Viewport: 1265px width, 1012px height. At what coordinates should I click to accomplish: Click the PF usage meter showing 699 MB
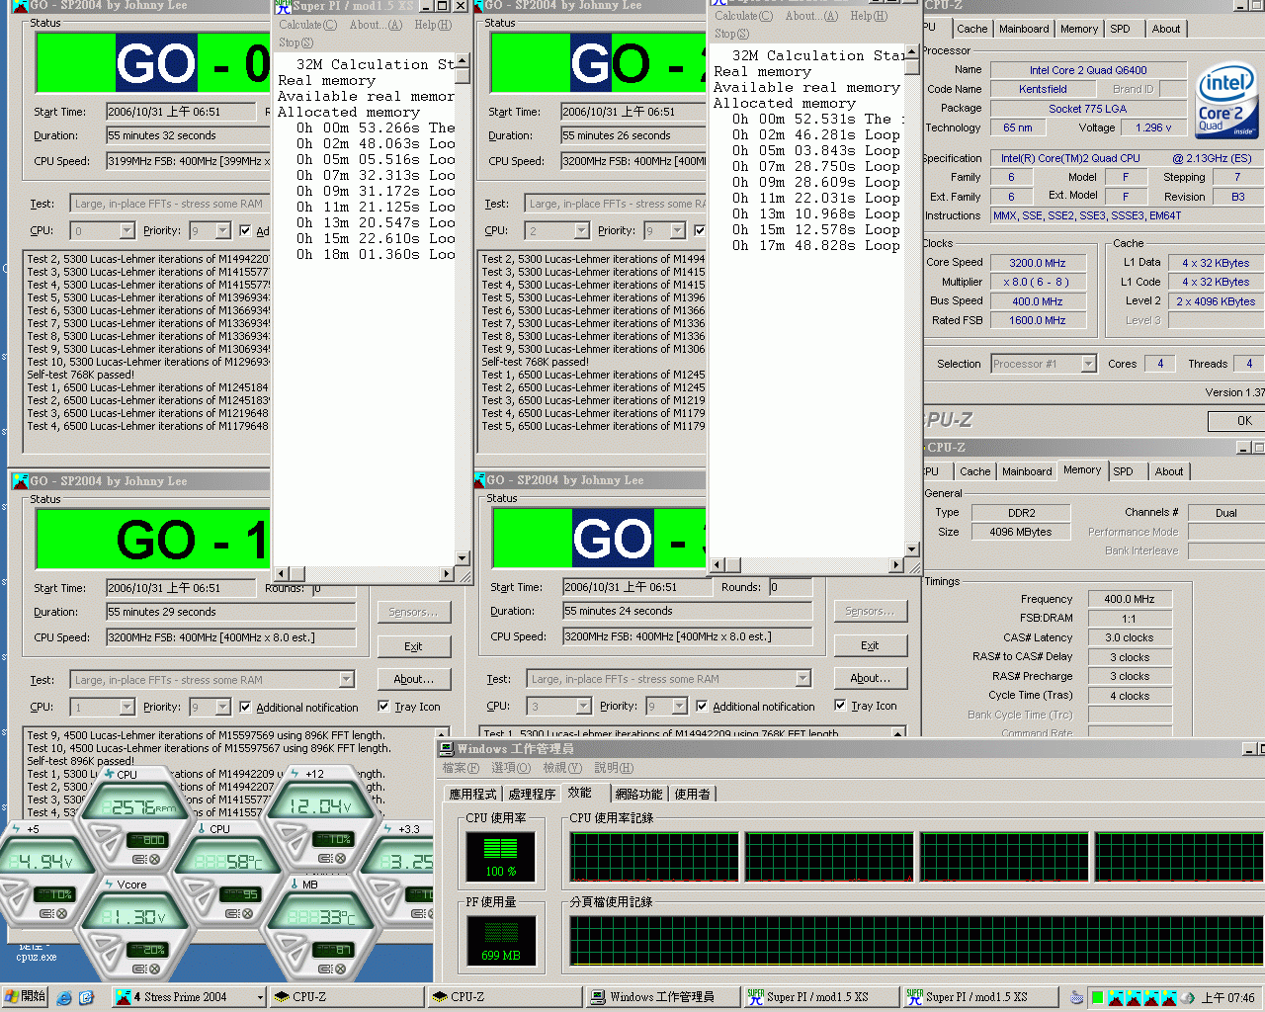pos(500,941)
